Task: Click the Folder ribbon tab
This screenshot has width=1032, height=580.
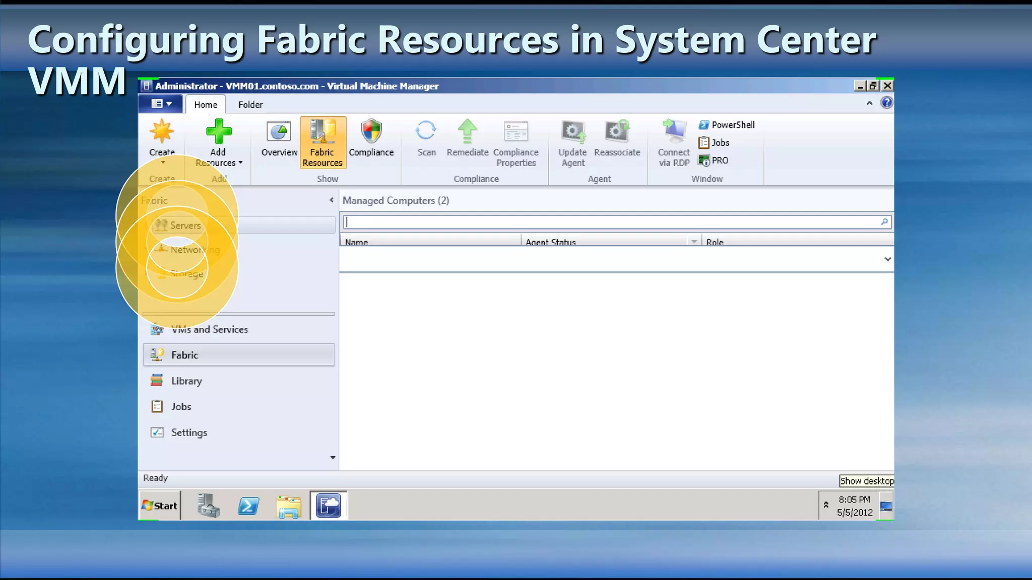Action: pos(250,105)
